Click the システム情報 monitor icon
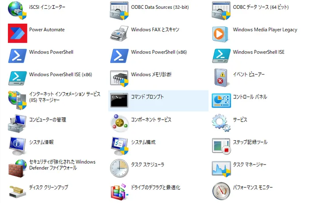 tap(17, 146)
